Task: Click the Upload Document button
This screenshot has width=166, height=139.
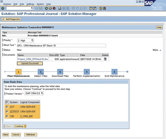Action: pyautogui.click(x=30, y=63)
